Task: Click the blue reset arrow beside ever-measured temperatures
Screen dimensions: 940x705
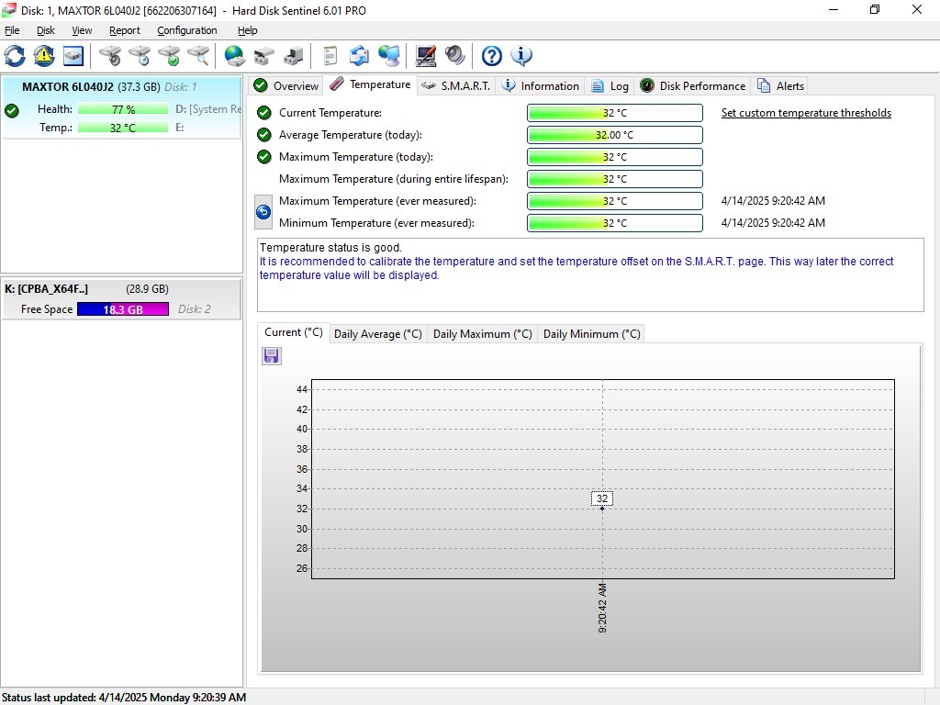Action: [x=263, y=212]
